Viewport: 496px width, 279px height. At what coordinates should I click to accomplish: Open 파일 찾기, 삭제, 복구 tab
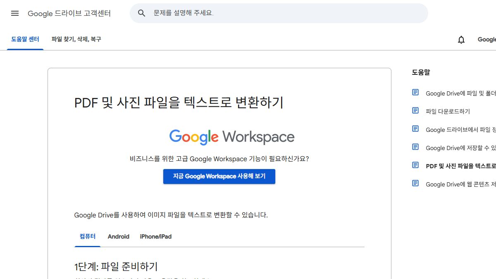tap(76, 39)
